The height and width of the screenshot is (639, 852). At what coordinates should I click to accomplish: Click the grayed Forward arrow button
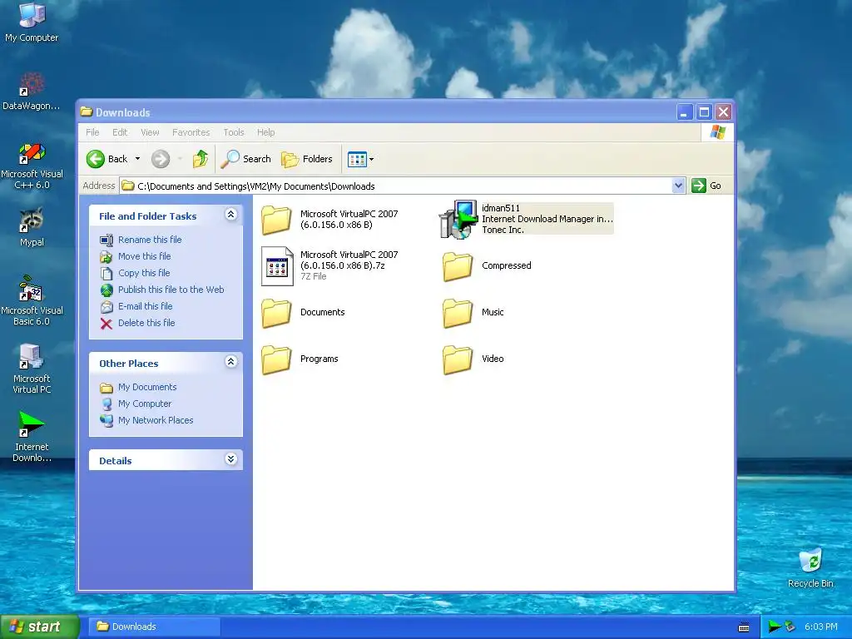[x=161, y=159]
